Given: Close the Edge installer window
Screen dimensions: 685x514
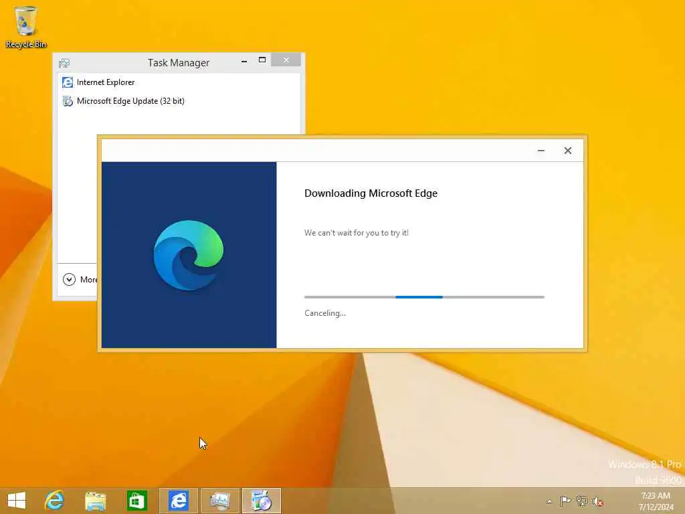Looking at the screenshot, I should point(567,151).
